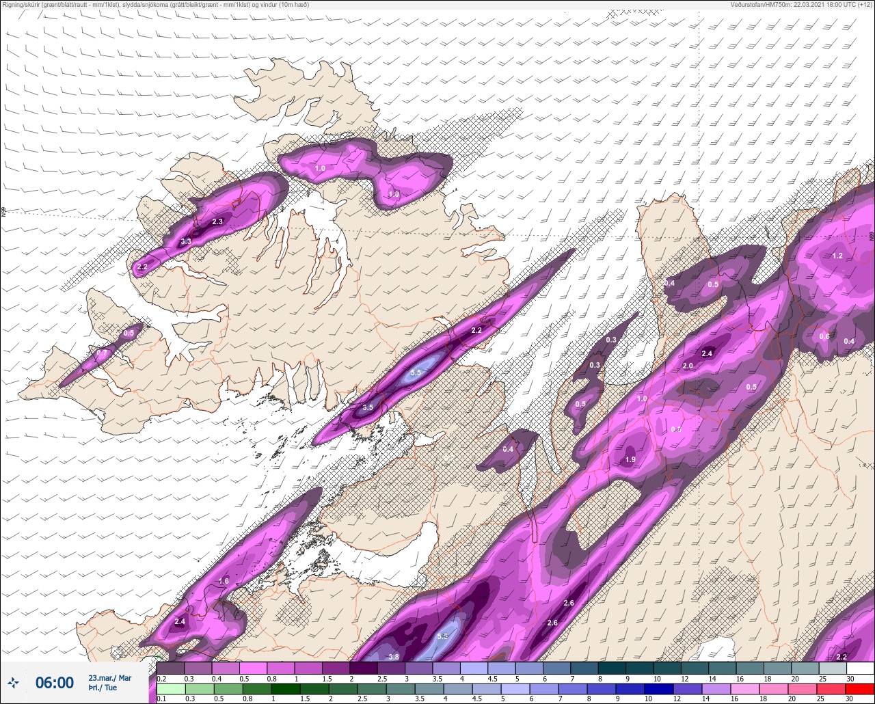The image size is (875, 704).
Task: Click the 1.6 precipitation value on the map
Action: pos(224,581)
